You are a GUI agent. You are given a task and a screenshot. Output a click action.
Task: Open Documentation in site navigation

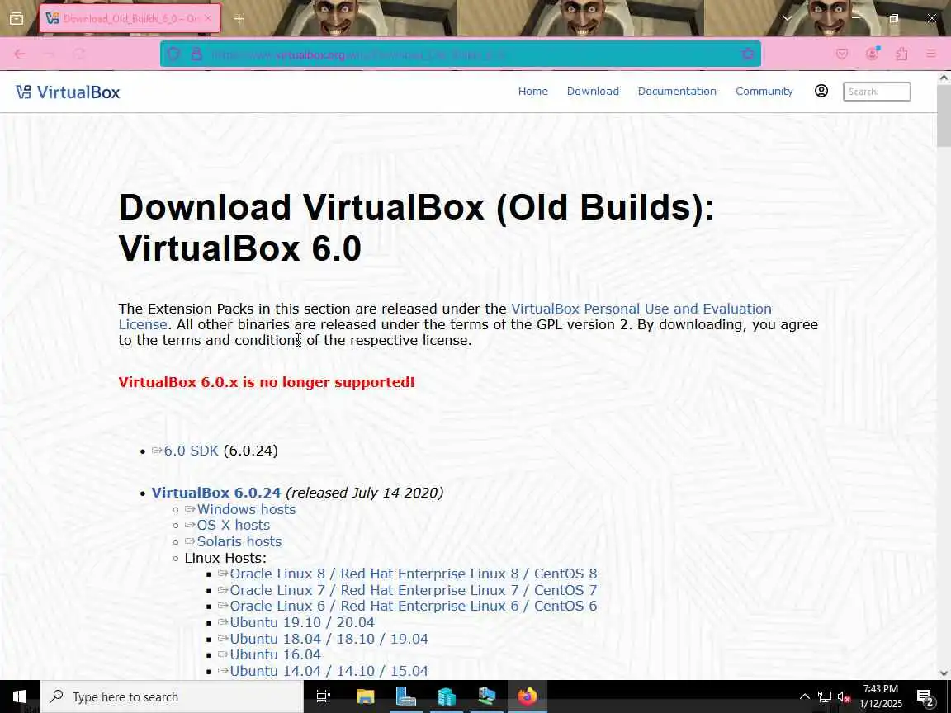[x=677, y=91]
